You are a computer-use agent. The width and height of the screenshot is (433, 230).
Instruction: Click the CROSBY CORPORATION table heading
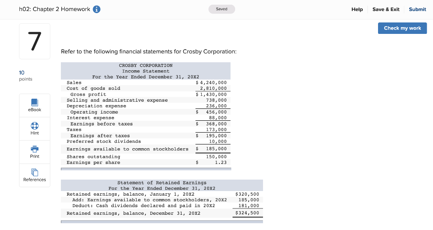pyautogui.click(x=146, y=65)
